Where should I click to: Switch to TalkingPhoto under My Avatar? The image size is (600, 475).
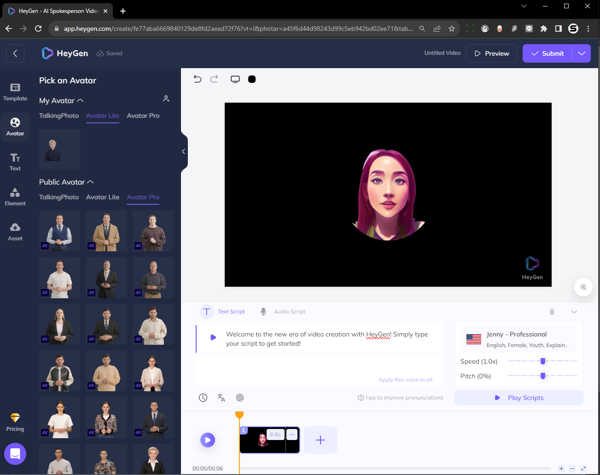point(59,116)
